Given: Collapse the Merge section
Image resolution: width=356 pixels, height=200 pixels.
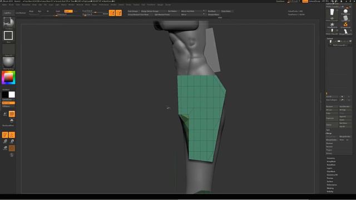Looking at the screenshot, I should point(329,133).
